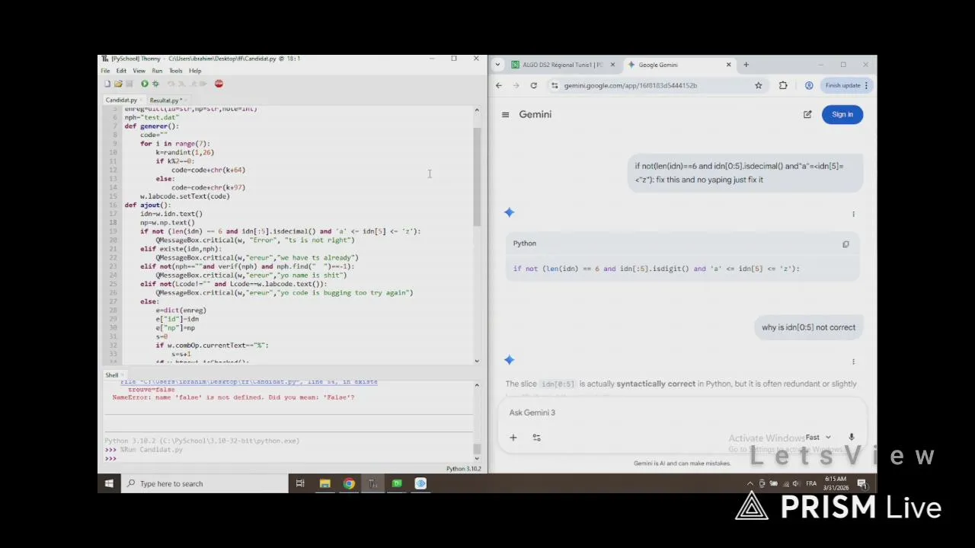Open the Help menu in Thonny
Screen dimensions: 975x548
tap(195, 71)
